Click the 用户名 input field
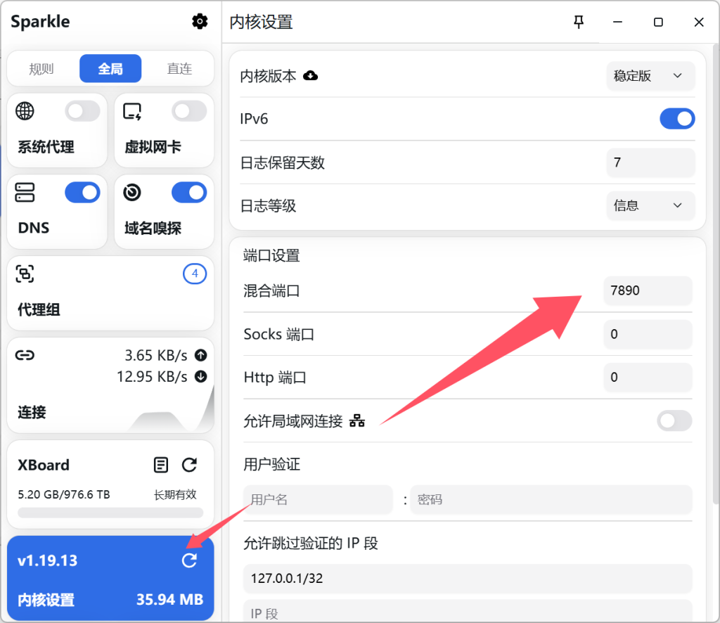 coord(318,499)
